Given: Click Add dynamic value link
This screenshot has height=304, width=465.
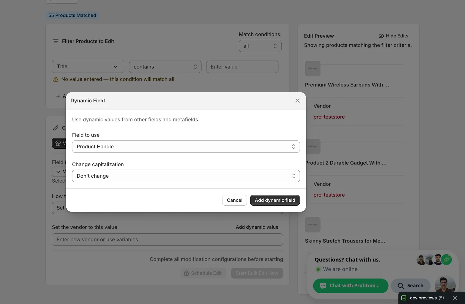Looking at the screenshot, I should (x=257, y=227).
